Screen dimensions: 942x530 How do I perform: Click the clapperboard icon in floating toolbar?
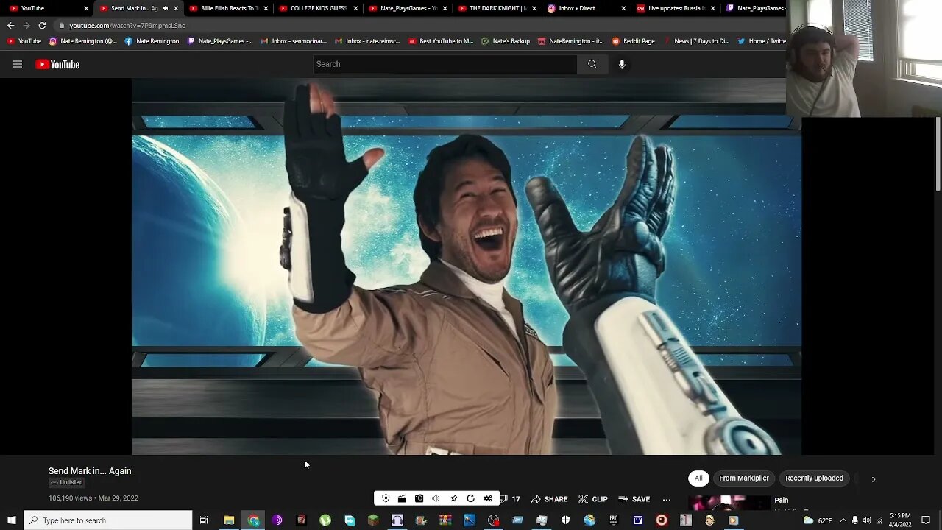pyautogui.click(x=402, y=498)
